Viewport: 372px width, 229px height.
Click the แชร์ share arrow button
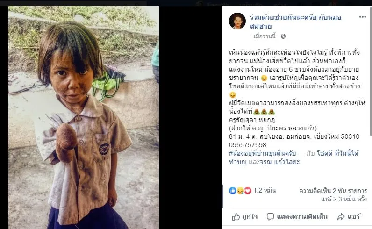tap(349, 217)
